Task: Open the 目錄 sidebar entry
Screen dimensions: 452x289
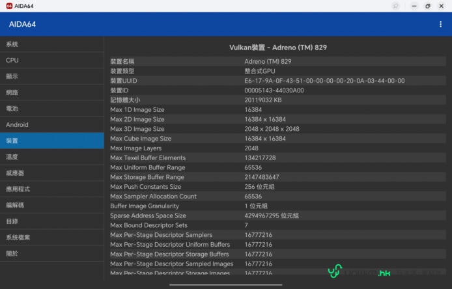Action: pyautogui.click(x=52, y=221)
